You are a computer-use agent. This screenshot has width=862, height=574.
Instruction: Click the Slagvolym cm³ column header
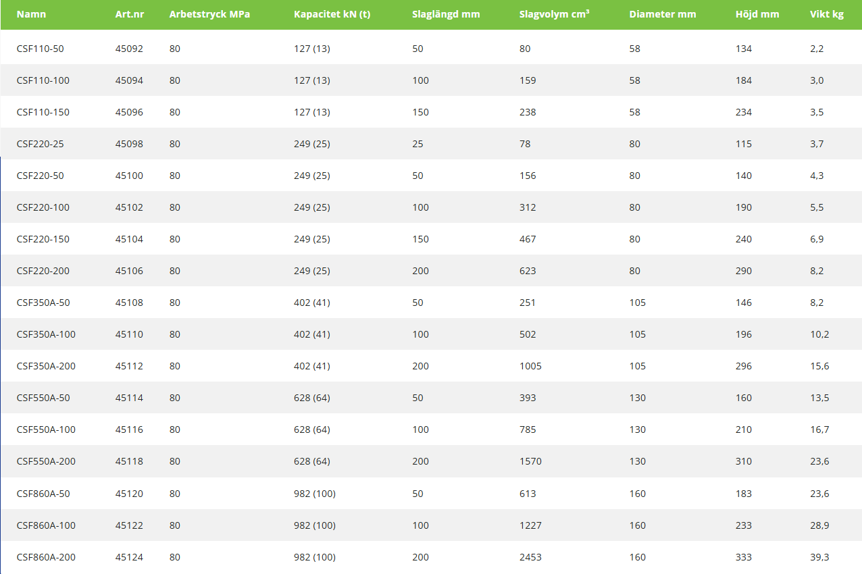pos(554,14)
